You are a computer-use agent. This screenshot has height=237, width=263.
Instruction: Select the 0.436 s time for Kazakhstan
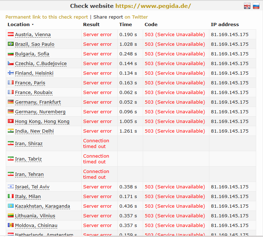tap(128, 206)
